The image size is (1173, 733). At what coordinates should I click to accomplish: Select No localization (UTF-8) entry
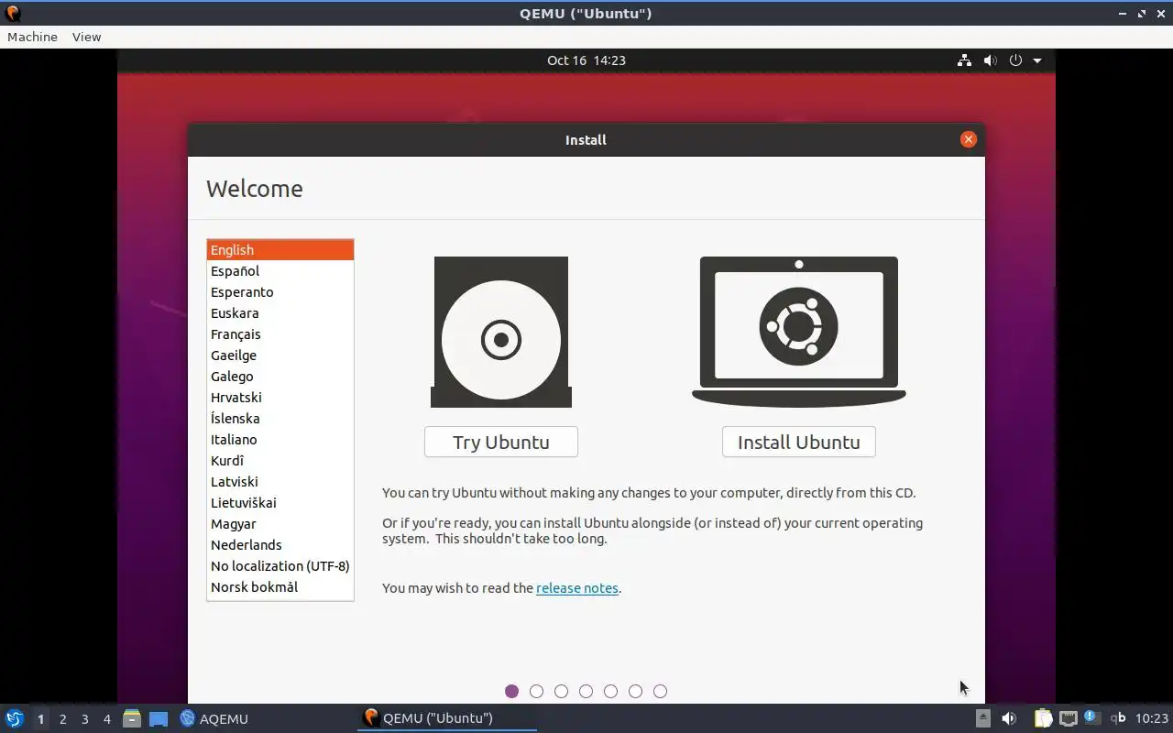(x=280, y=566)
